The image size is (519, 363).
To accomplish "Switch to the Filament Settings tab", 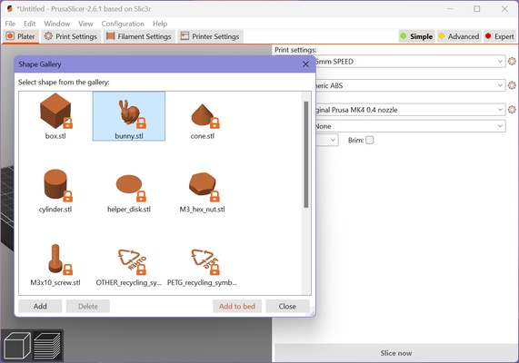I will [x=139, y=36].
